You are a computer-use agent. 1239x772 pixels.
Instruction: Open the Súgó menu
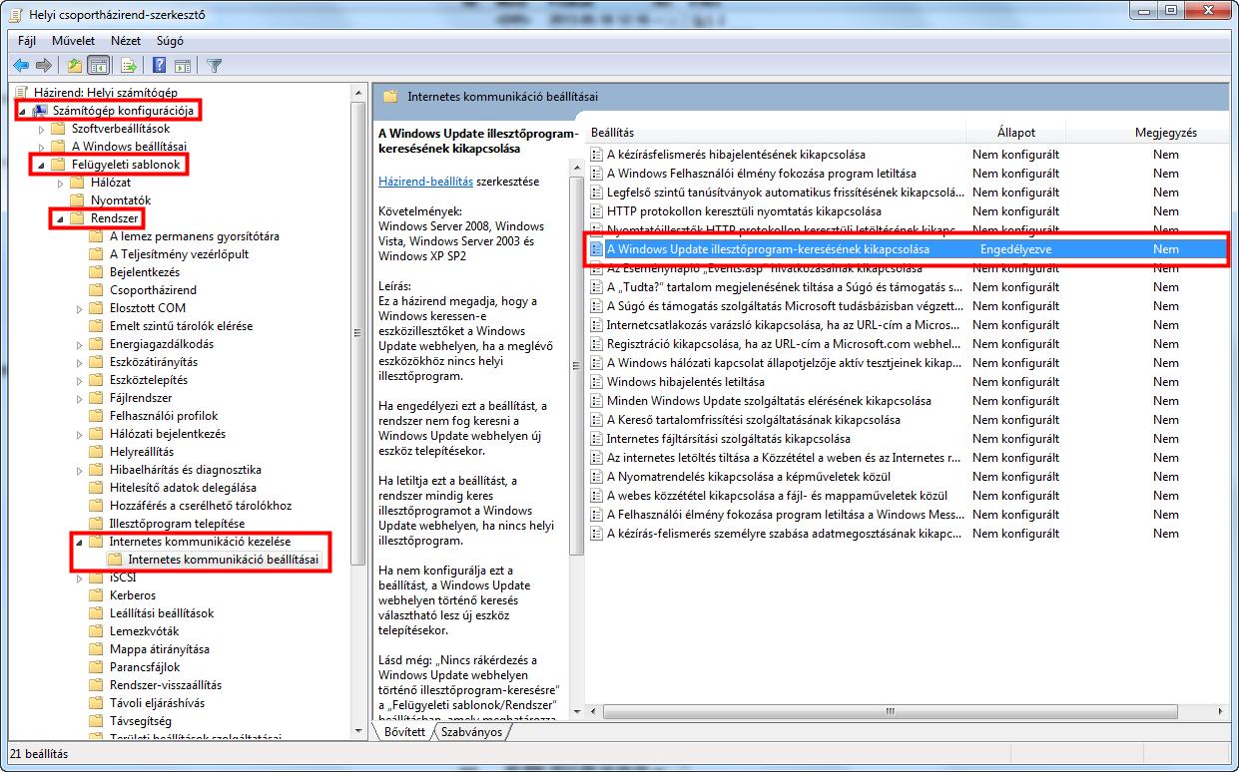pos(170,41)
